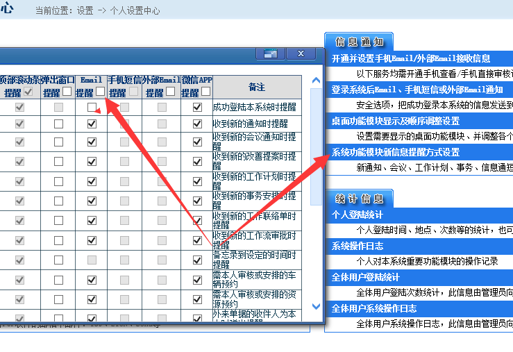Toggle the Email 提醒 header checkbox
This screenshot has height=352, width=513.
pyautogui.click(x=101, y=92)
